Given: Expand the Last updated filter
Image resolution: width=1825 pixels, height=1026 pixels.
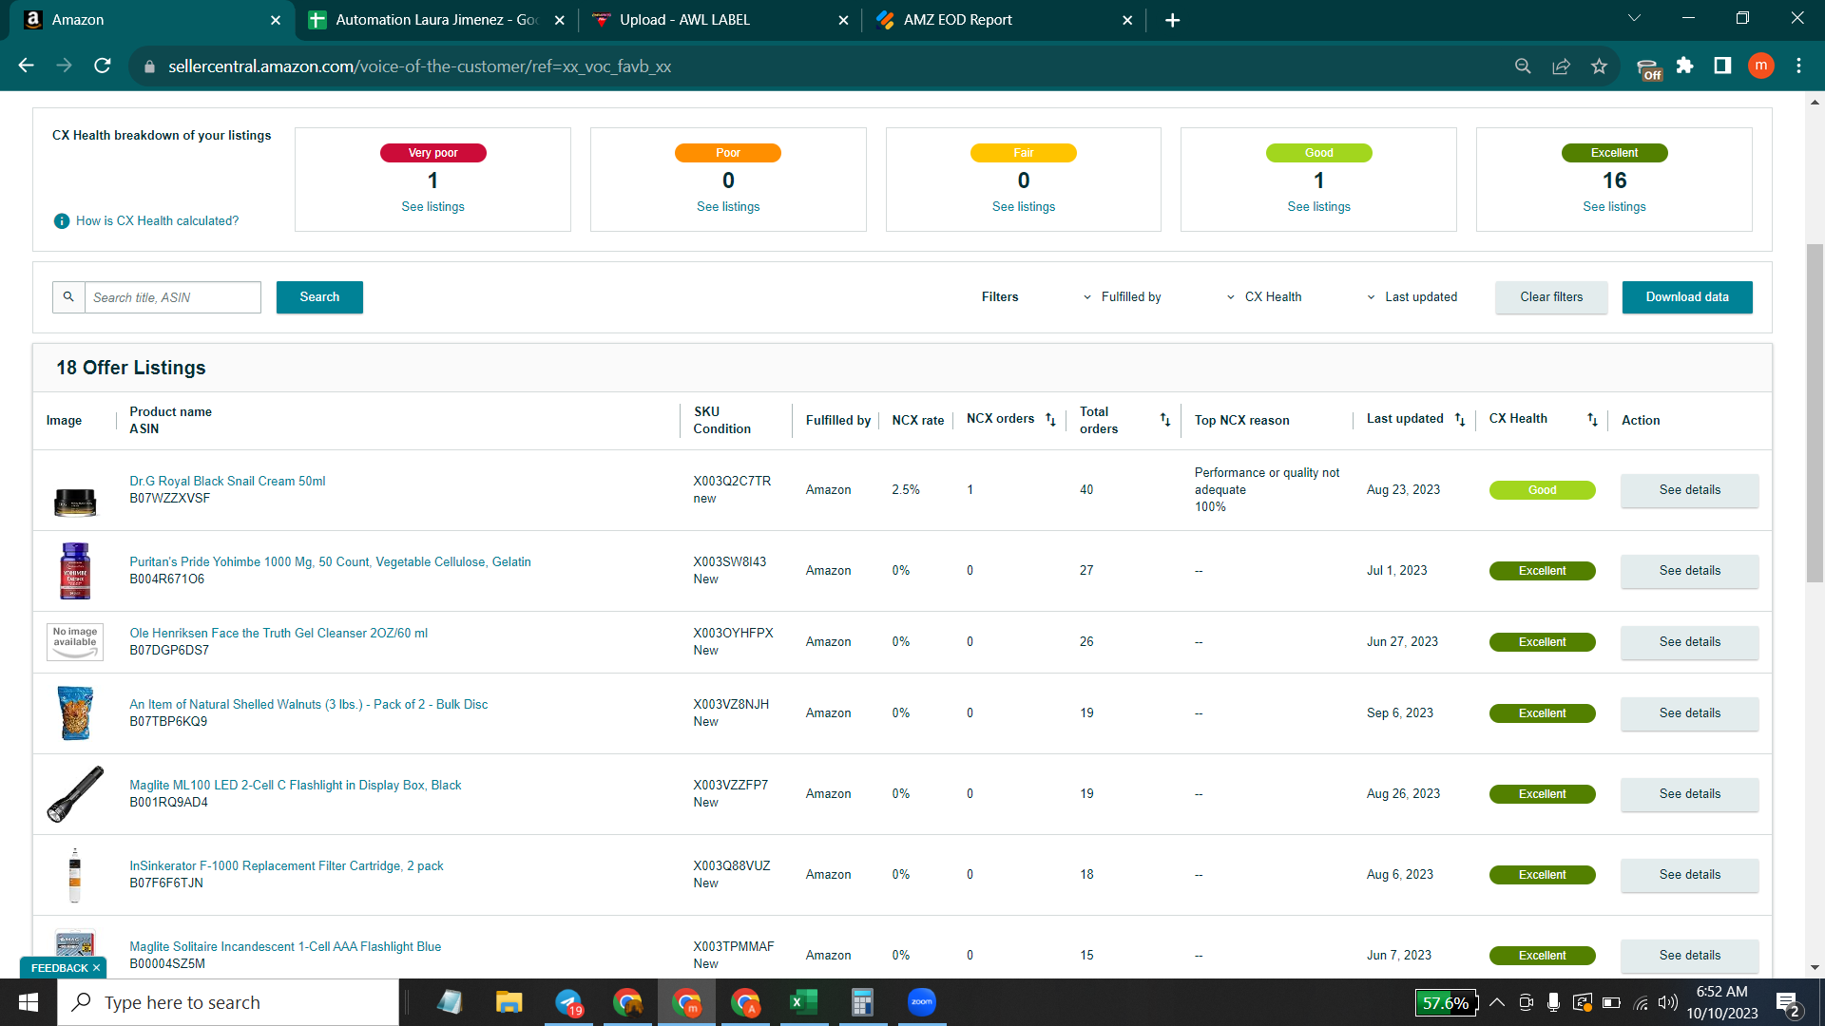Looking at the screenshot, I should click(x=1412, y=297).
